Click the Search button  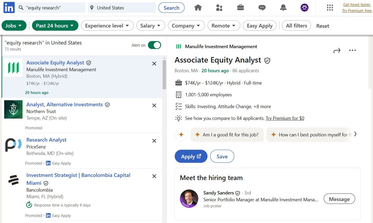[172, 8]
